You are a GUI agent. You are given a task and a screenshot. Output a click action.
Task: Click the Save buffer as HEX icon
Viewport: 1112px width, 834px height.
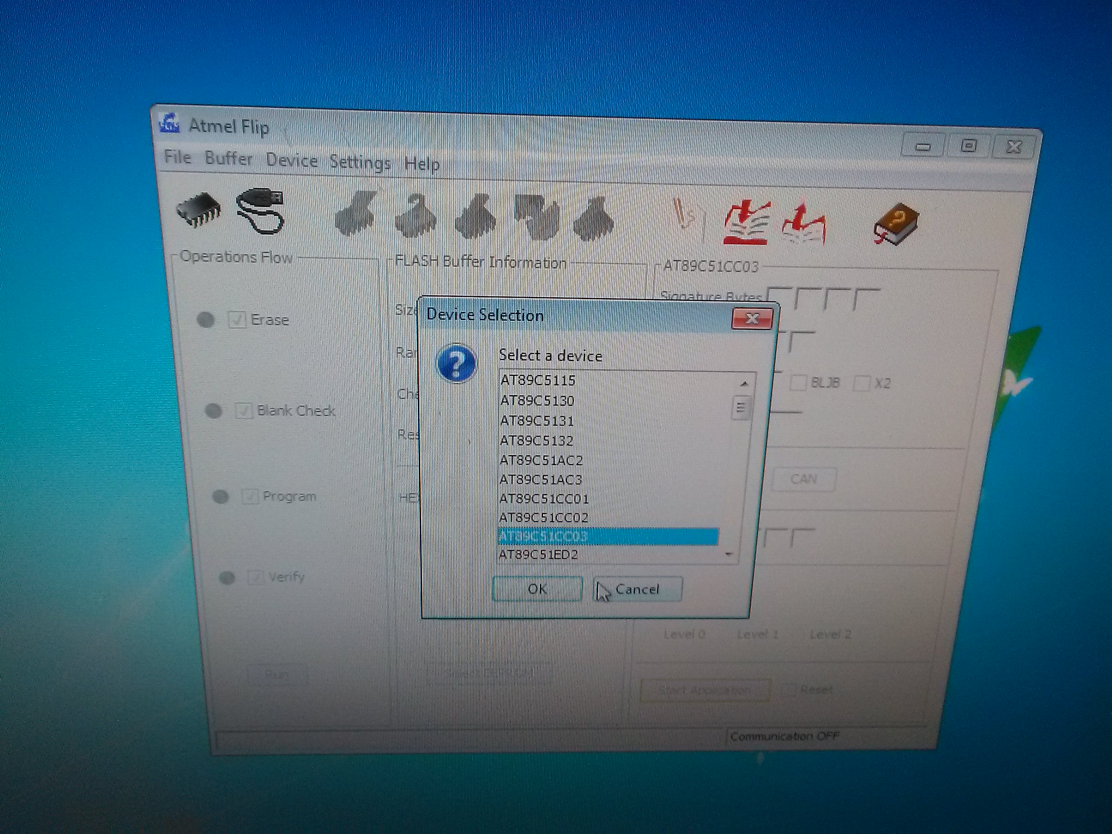804,224
